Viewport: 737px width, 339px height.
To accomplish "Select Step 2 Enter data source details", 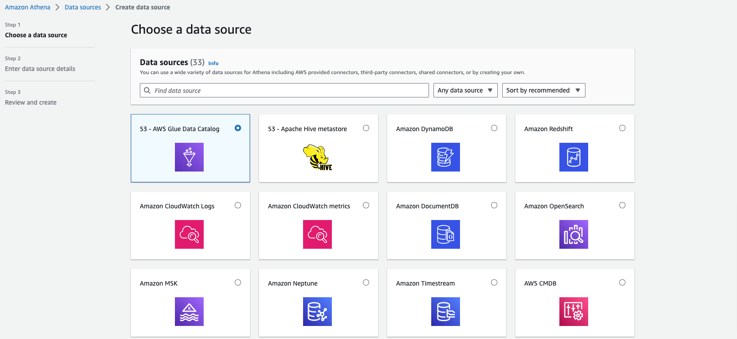I will 40,69.
